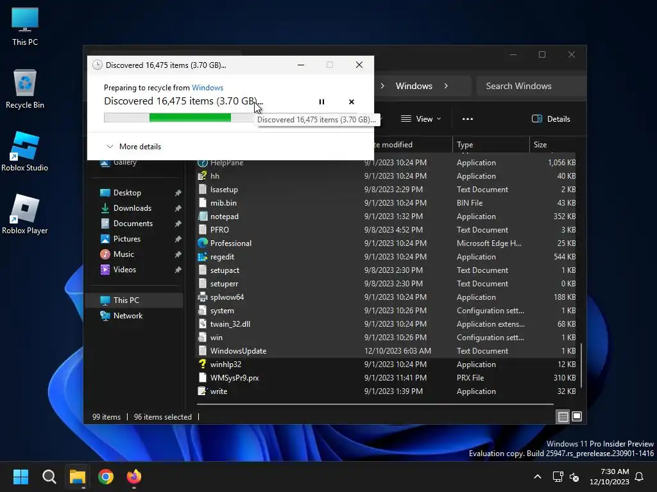Open Google Chrome from the taskbar
This screenshot has height=492, width=657.
point(106,477)
